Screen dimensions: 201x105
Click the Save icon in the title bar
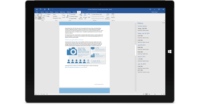click(37, 9)
